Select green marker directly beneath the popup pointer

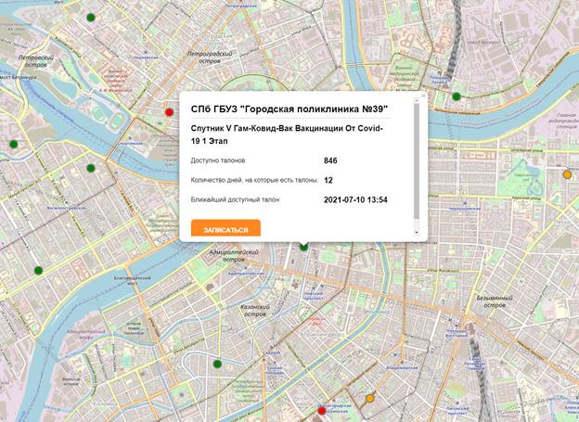click(x=304, y=247)
